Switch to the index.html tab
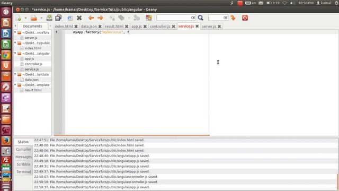This screenshot has height=191, width=339. (64, 26)
